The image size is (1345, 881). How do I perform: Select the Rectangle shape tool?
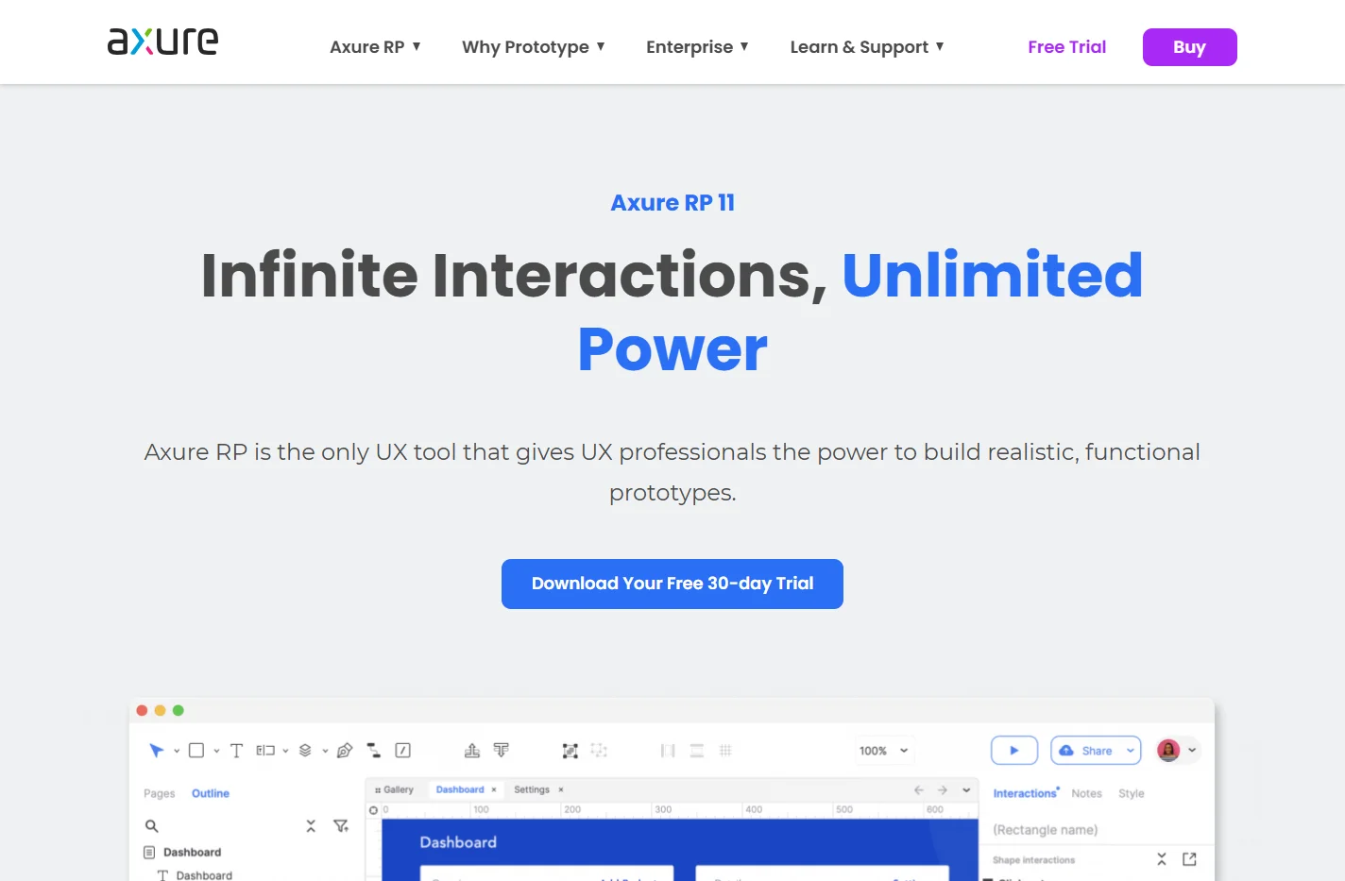click(196, 751)
